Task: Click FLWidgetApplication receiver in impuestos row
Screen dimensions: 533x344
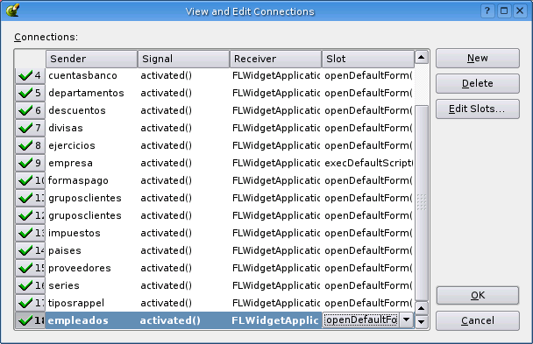Action: [276, 233]
